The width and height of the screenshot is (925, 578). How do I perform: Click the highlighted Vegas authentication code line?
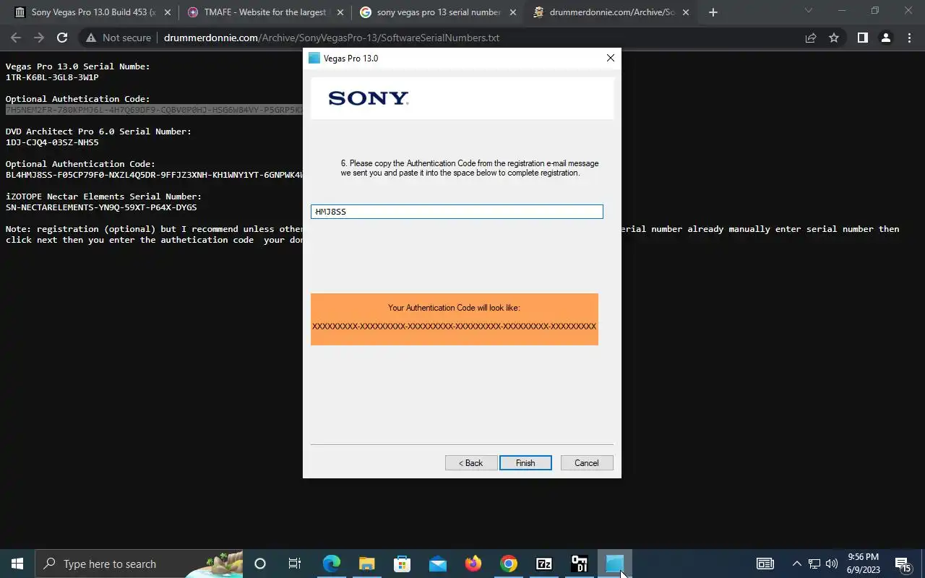pyautogui.click(x=154, y=110)
